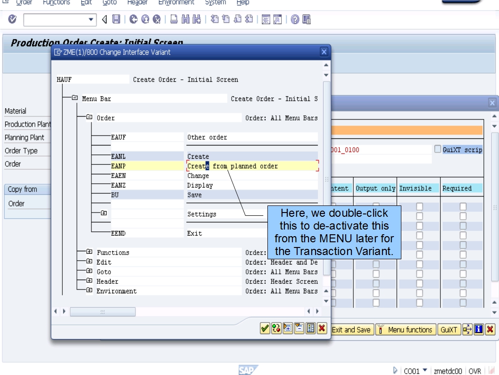Click the Menu functions button
This screenshot has width=499, height=375.
point(406,330)
